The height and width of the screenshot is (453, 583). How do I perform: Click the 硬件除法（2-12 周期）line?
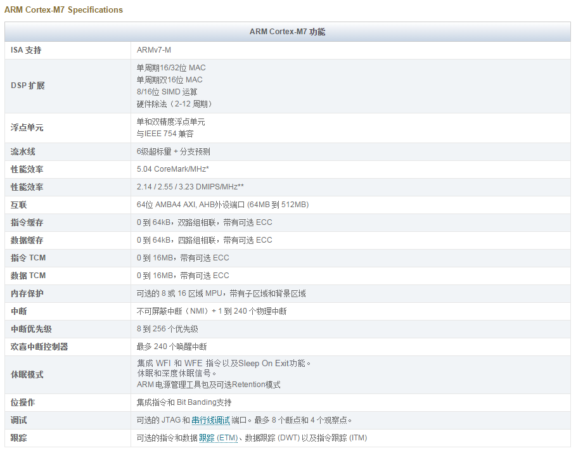coord(174,104)
